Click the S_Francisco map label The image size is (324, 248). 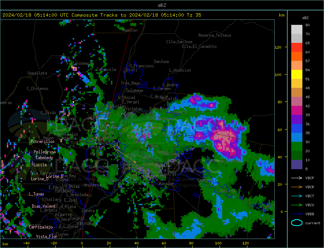(x=141, y=66)
